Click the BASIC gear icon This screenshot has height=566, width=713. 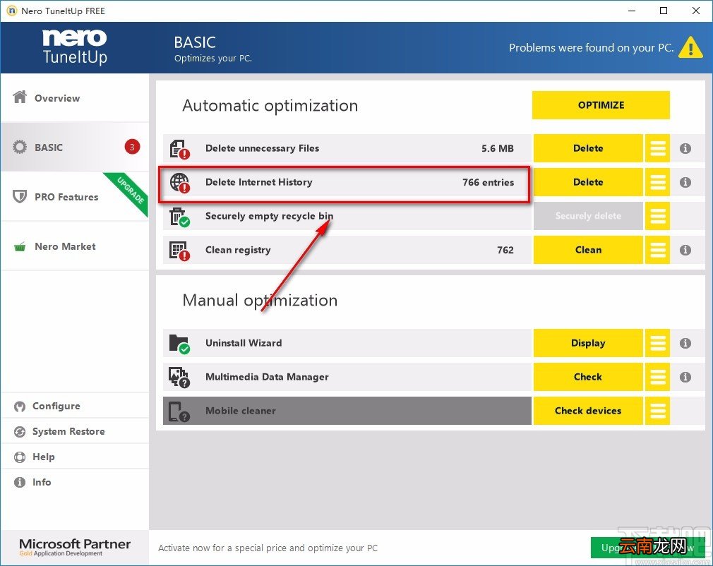pos(20,147)
